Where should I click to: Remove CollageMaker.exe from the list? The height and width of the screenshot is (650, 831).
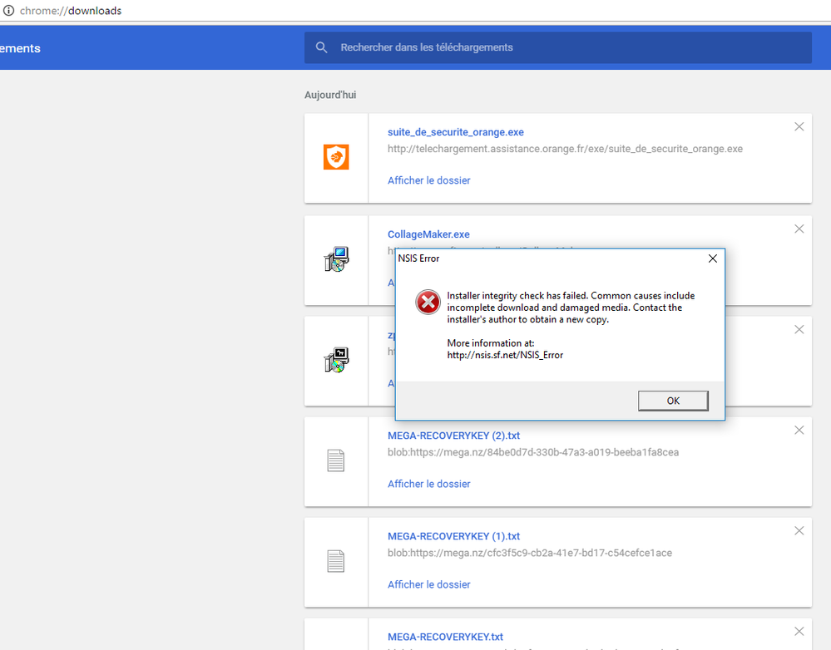799,229
